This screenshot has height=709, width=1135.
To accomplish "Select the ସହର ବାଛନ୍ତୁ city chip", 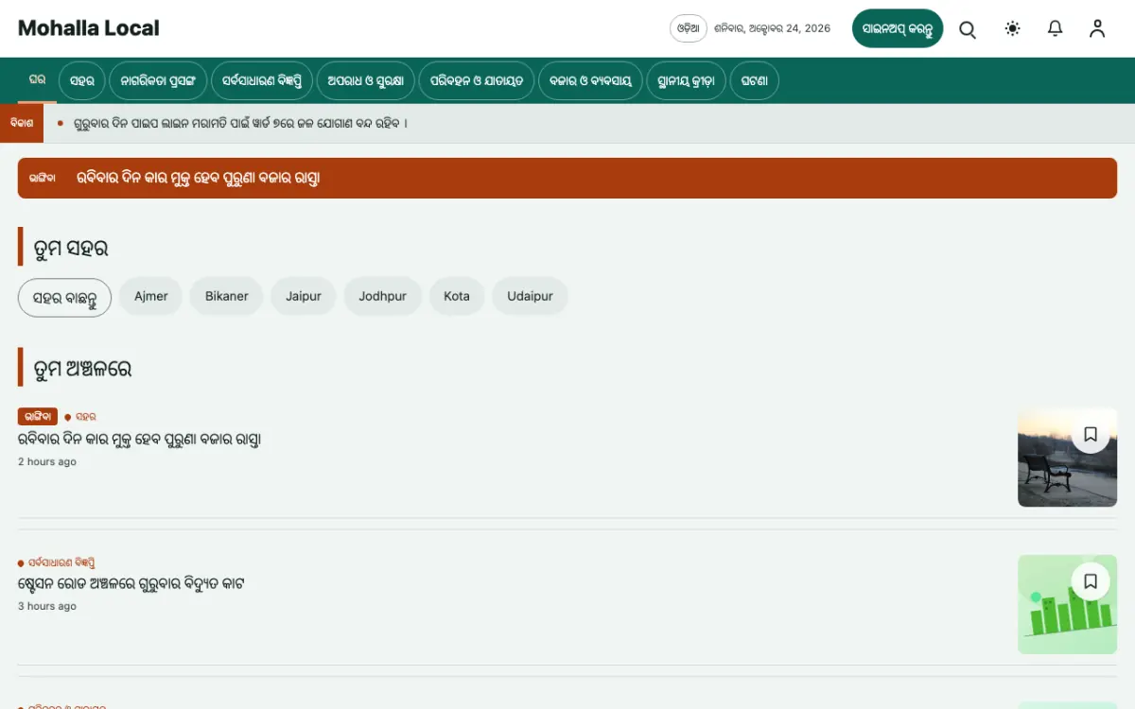I will pos(64,297).
